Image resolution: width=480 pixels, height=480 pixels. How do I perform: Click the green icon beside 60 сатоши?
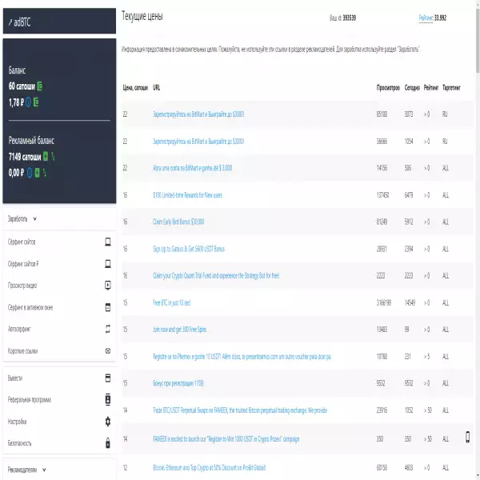[x=40, y=86]
